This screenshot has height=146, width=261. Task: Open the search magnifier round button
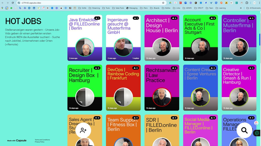point(244,130)
